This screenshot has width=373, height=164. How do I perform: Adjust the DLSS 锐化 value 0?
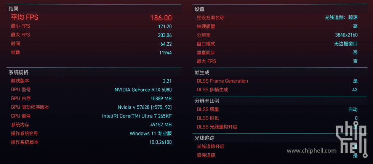[356, 118]
